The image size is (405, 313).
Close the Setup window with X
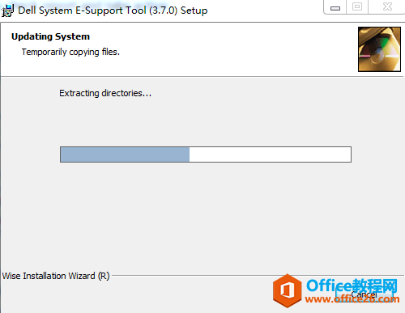click(x=387, y=7)
